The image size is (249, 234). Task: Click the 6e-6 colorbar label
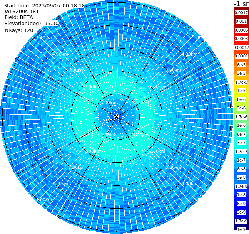tap(241, 99)
